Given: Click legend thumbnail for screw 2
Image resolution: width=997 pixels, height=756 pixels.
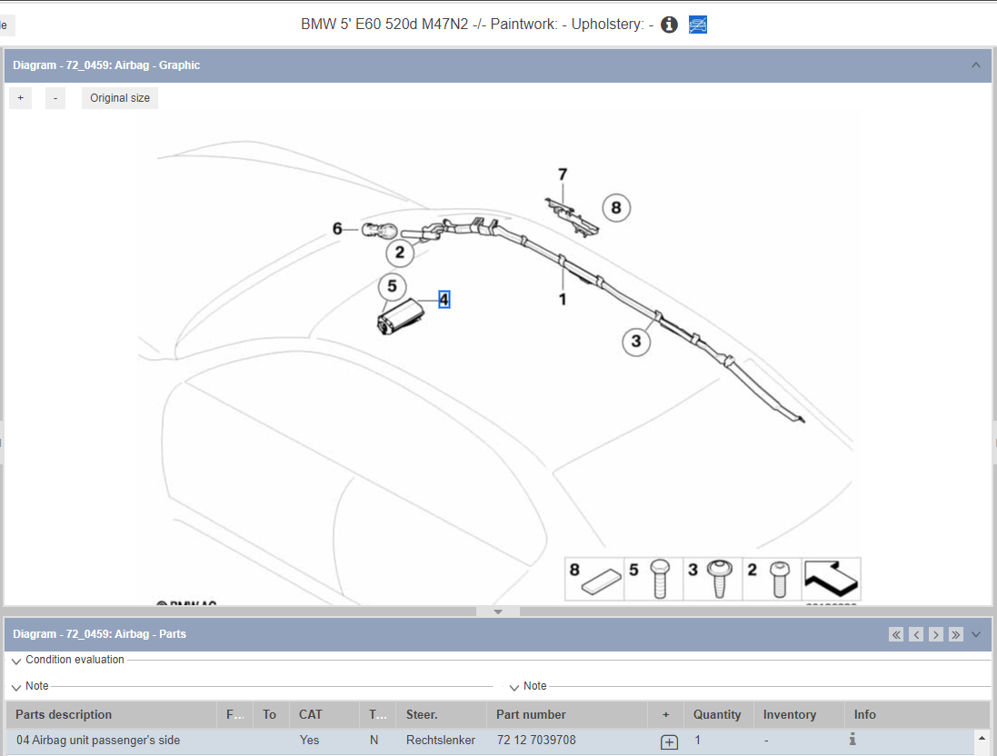Looking at the screenshot, I should 772,579.
